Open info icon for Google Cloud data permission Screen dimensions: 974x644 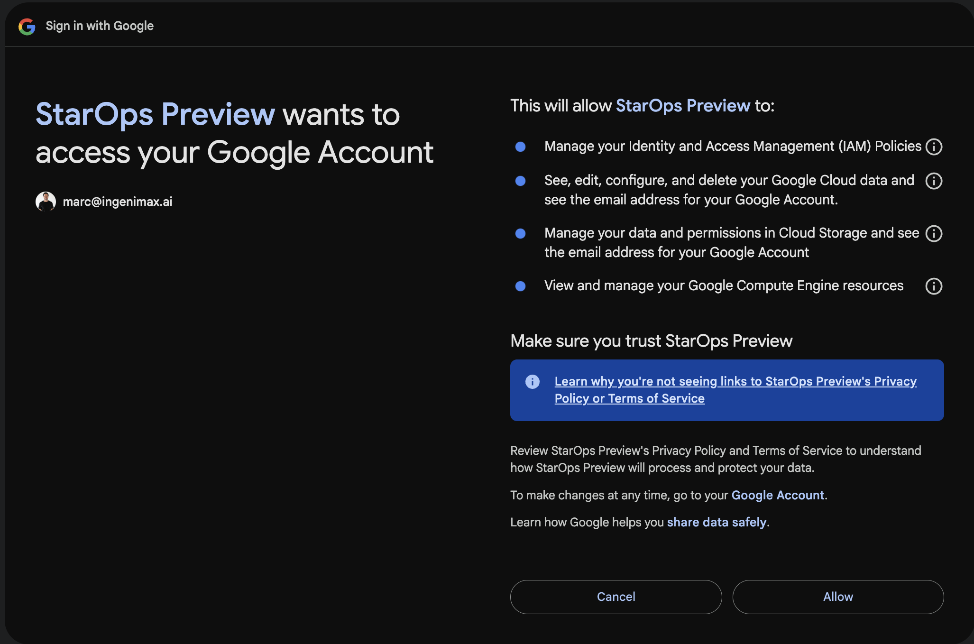point(934,181)
